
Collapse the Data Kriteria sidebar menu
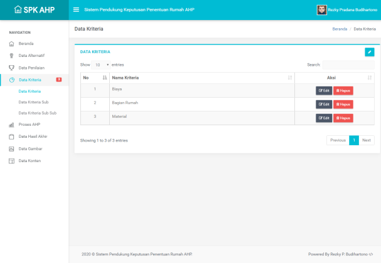click(35, 80)
